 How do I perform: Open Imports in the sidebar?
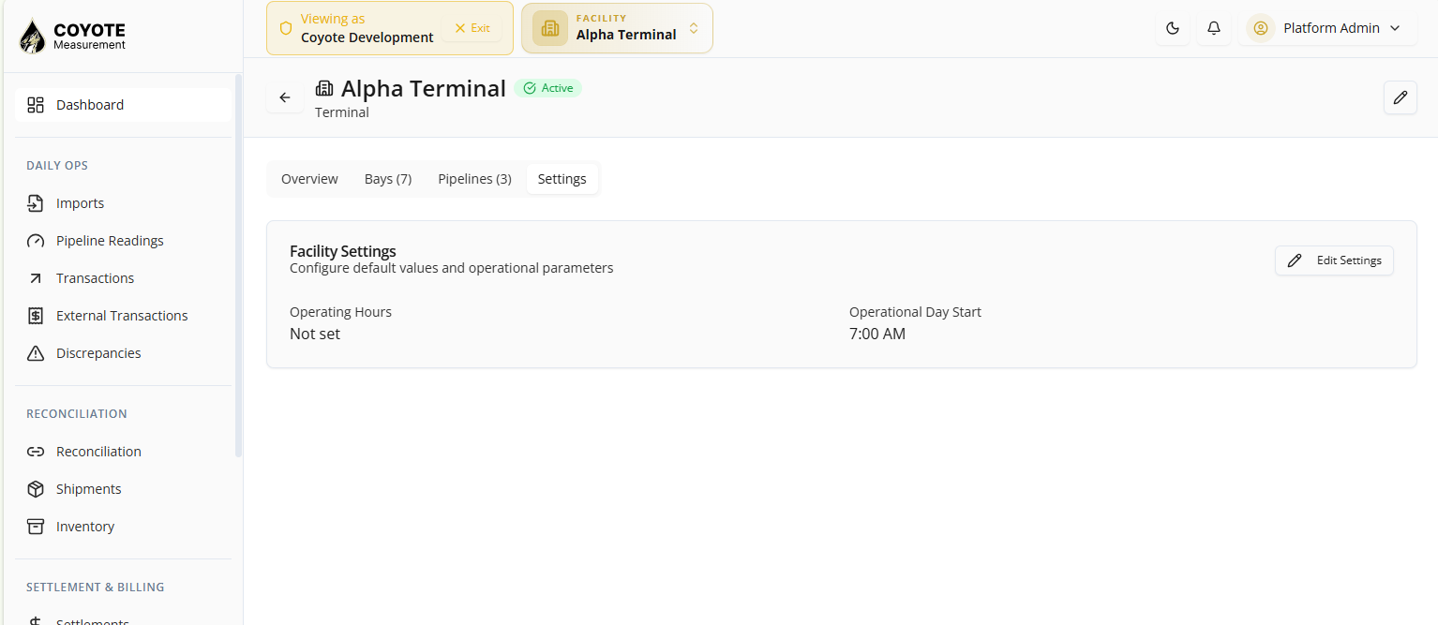coord(123,203)
